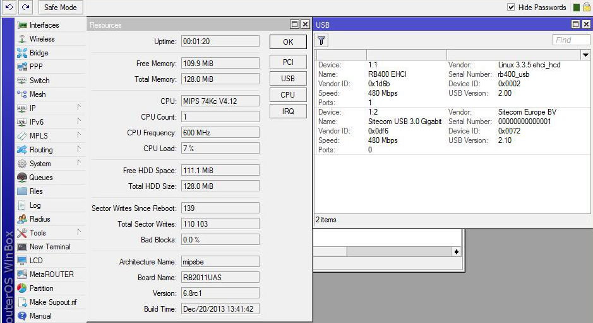Click the CPU Load value field
The height and width of the screenshot is (323, 593).
click(x=220, y=149)
